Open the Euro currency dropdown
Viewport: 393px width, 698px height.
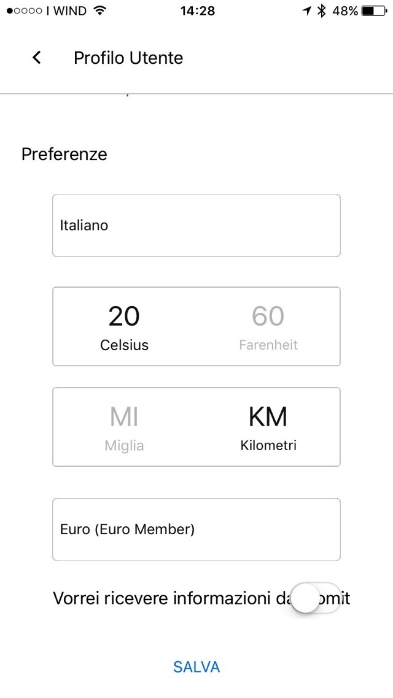click(x=196, y=529)
